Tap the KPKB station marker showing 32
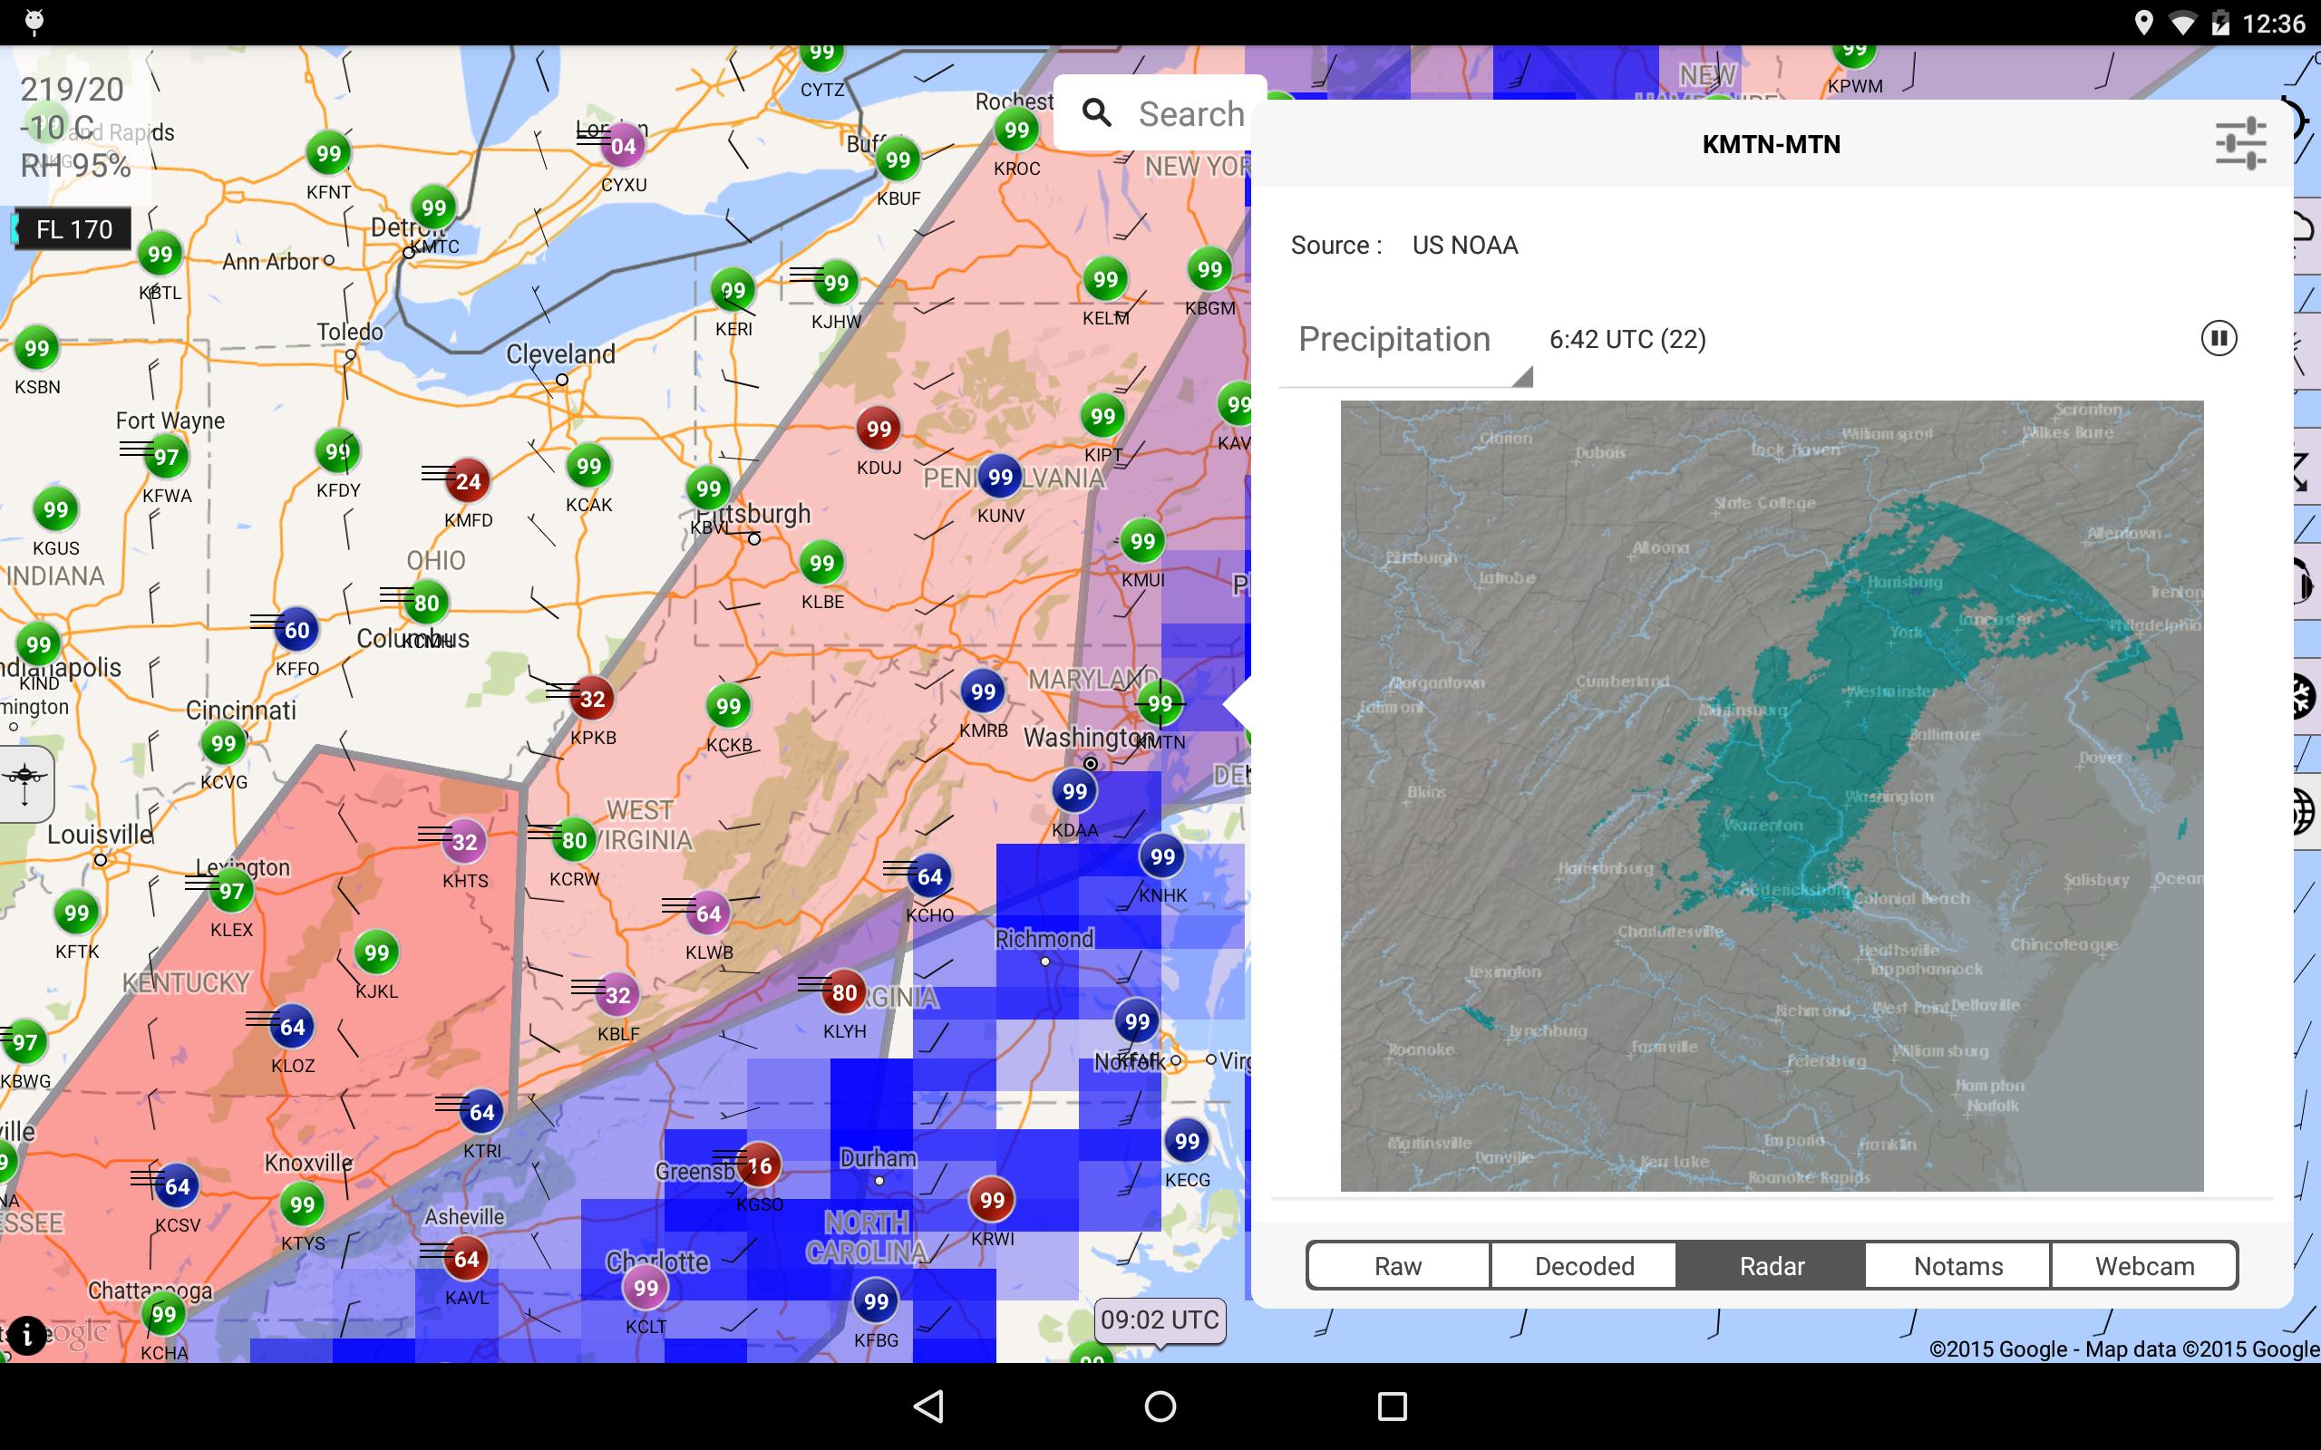The width and height of the screenshot is (2321, 1450). tap(593, 699)
